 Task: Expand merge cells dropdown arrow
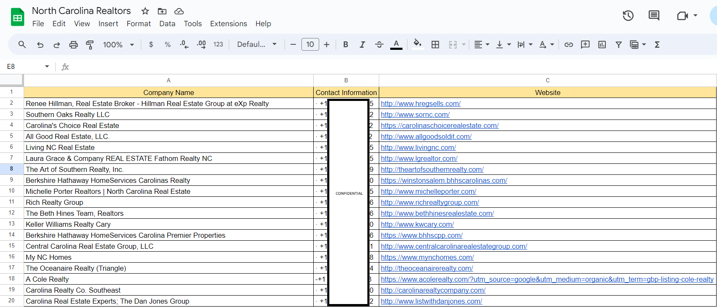[464, 44]
